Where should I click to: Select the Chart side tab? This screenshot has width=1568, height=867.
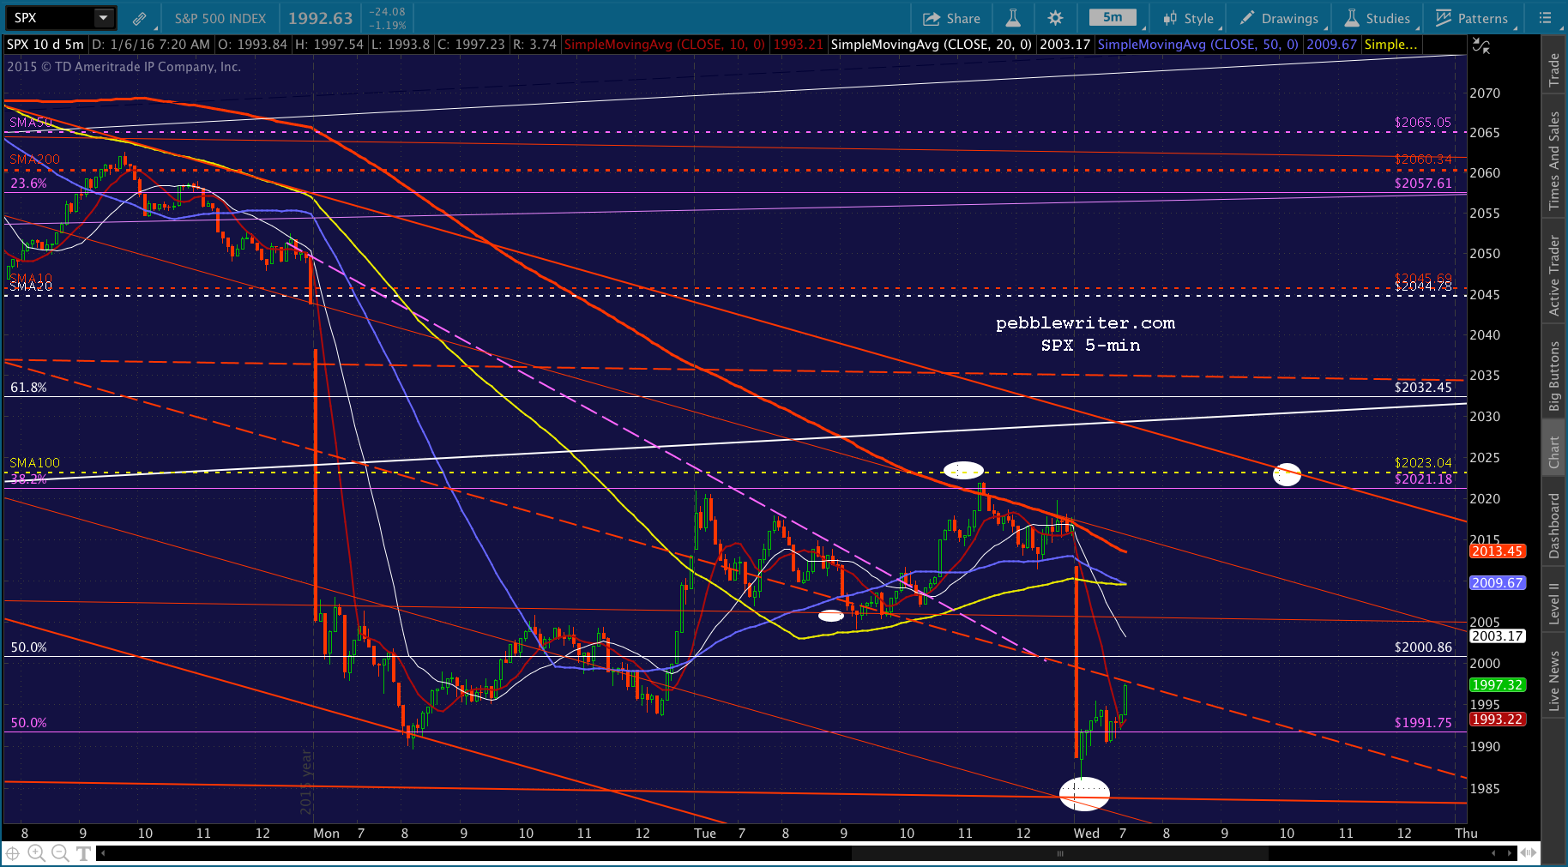(1553, 453)
